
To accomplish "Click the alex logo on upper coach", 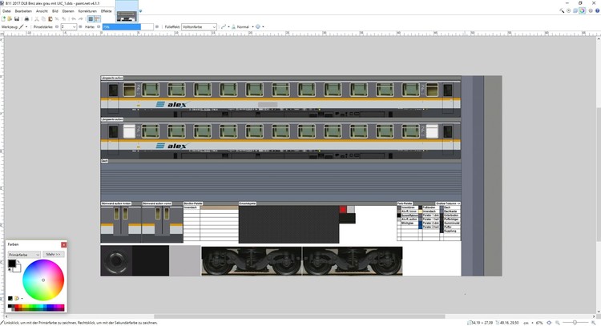I will [171, 104].
